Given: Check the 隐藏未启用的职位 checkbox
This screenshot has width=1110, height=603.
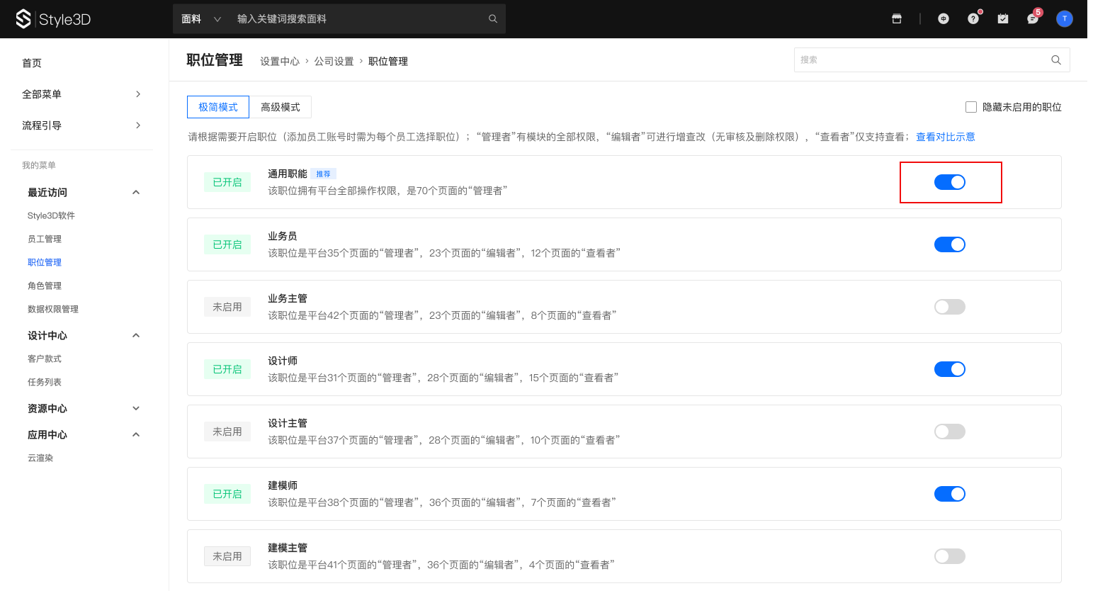Looking at the screenshot, I should click(971, 107).
